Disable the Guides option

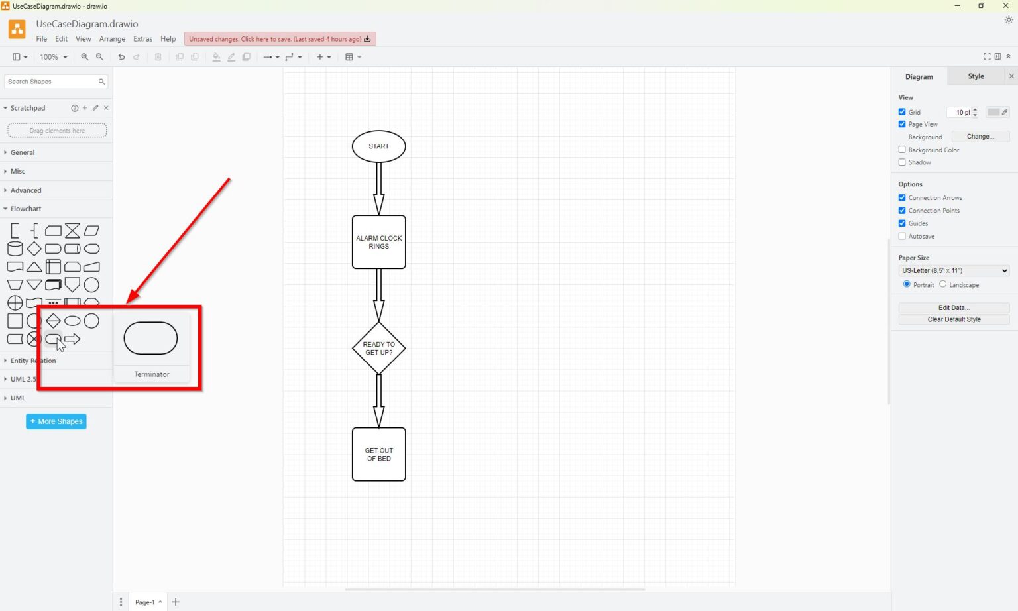902,223
